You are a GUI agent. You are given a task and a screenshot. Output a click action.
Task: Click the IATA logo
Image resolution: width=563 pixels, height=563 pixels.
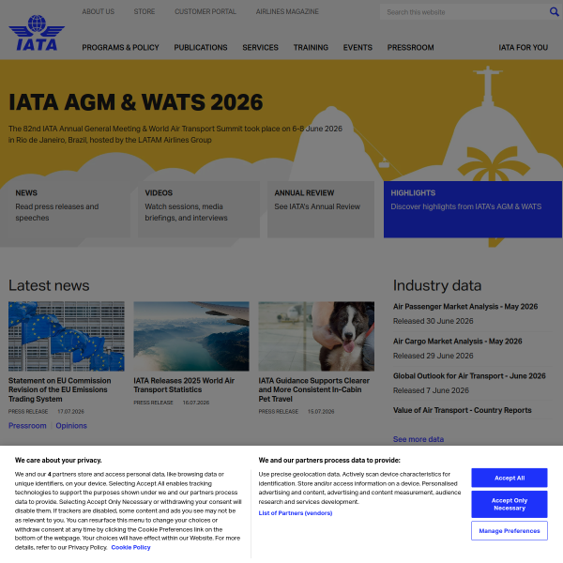pyautogui.click(x=37, y=33)
